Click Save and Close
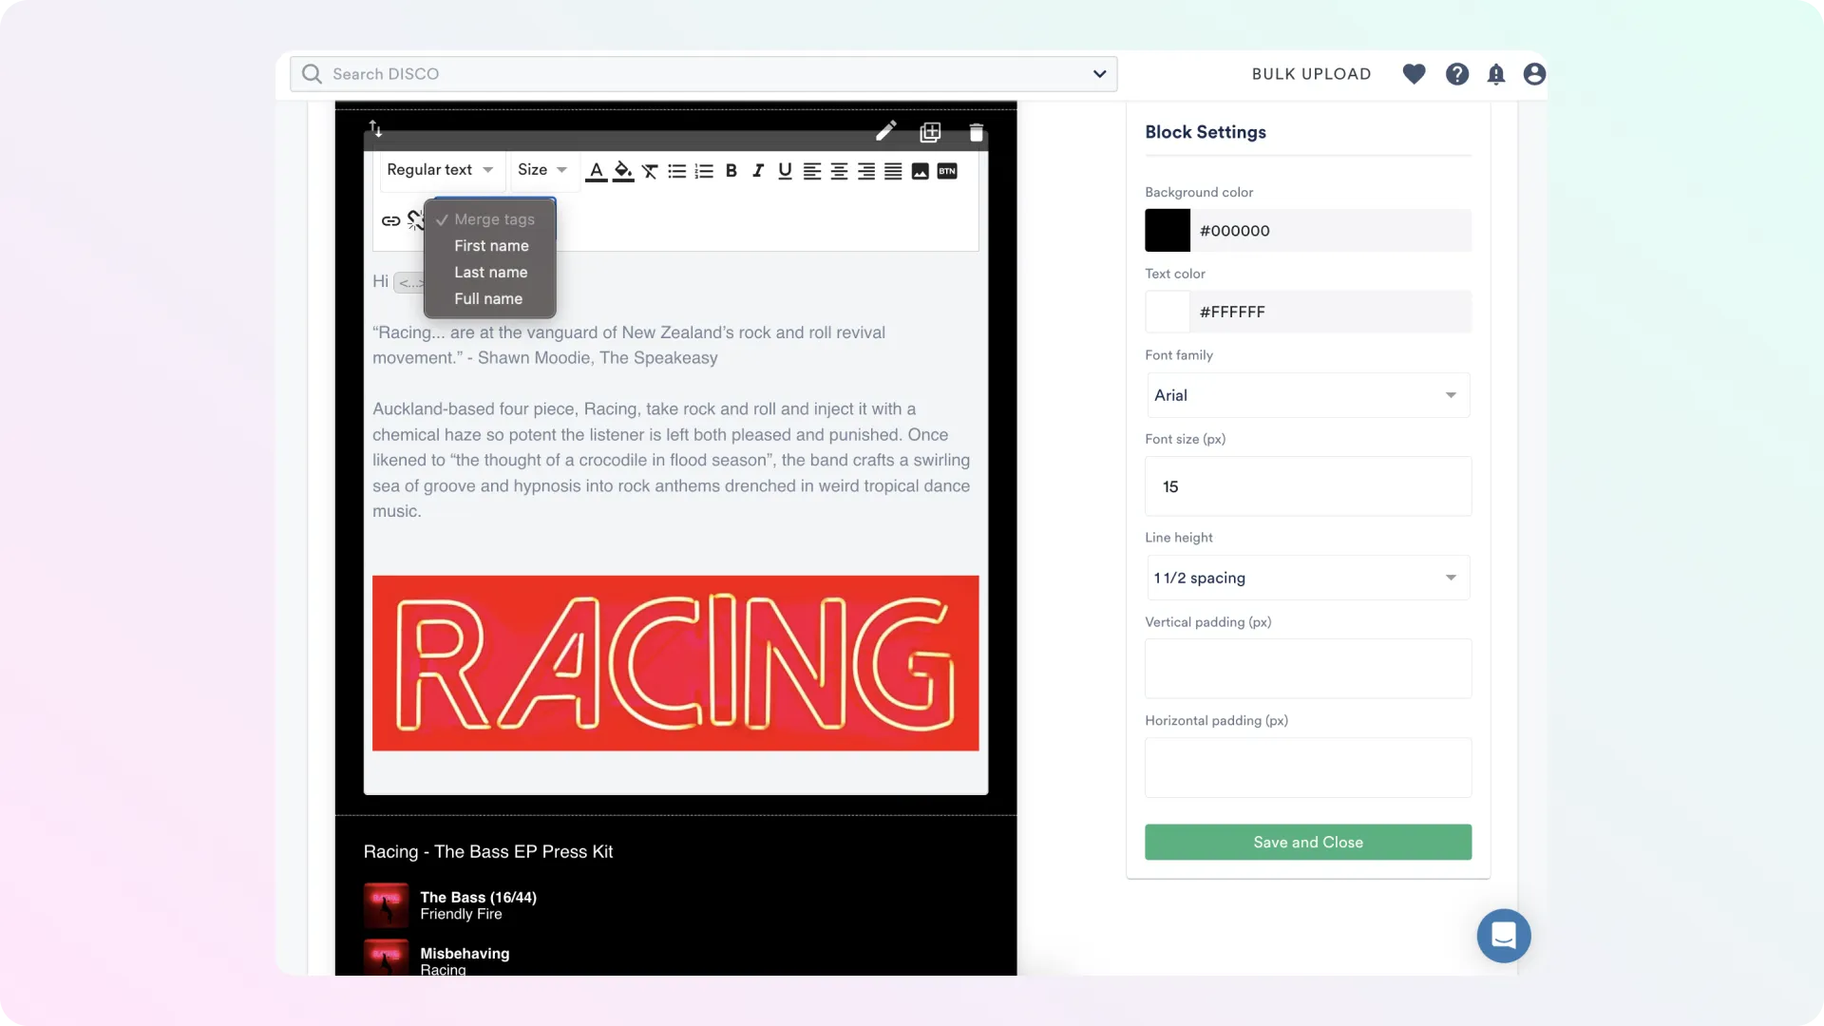 coord(1307,842)
